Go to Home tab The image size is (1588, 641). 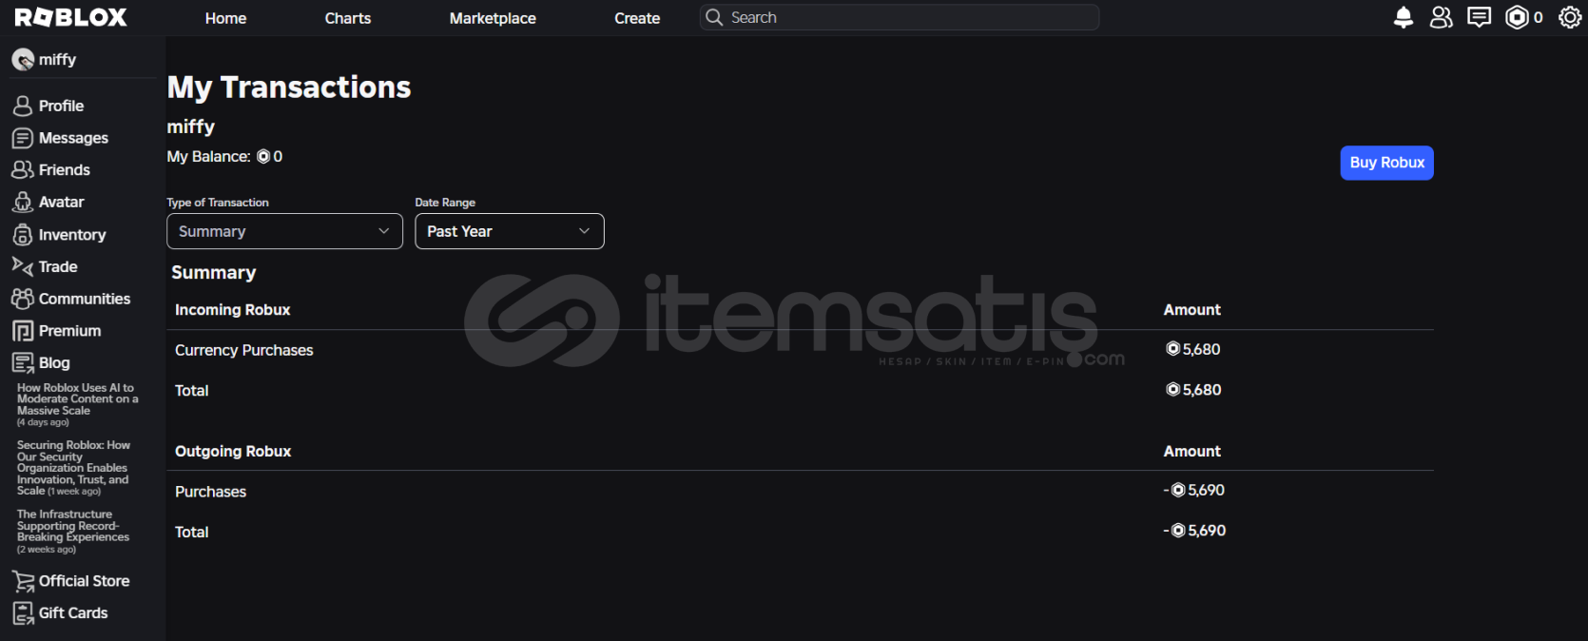pos(225,18)
